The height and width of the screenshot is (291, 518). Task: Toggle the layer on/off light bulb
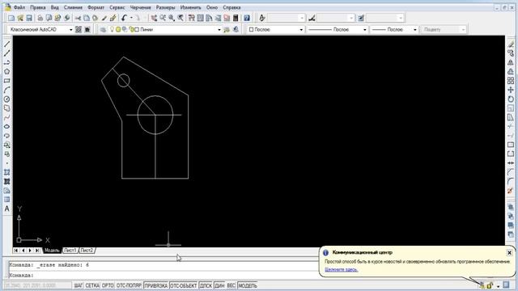click(x=112, y=30)
